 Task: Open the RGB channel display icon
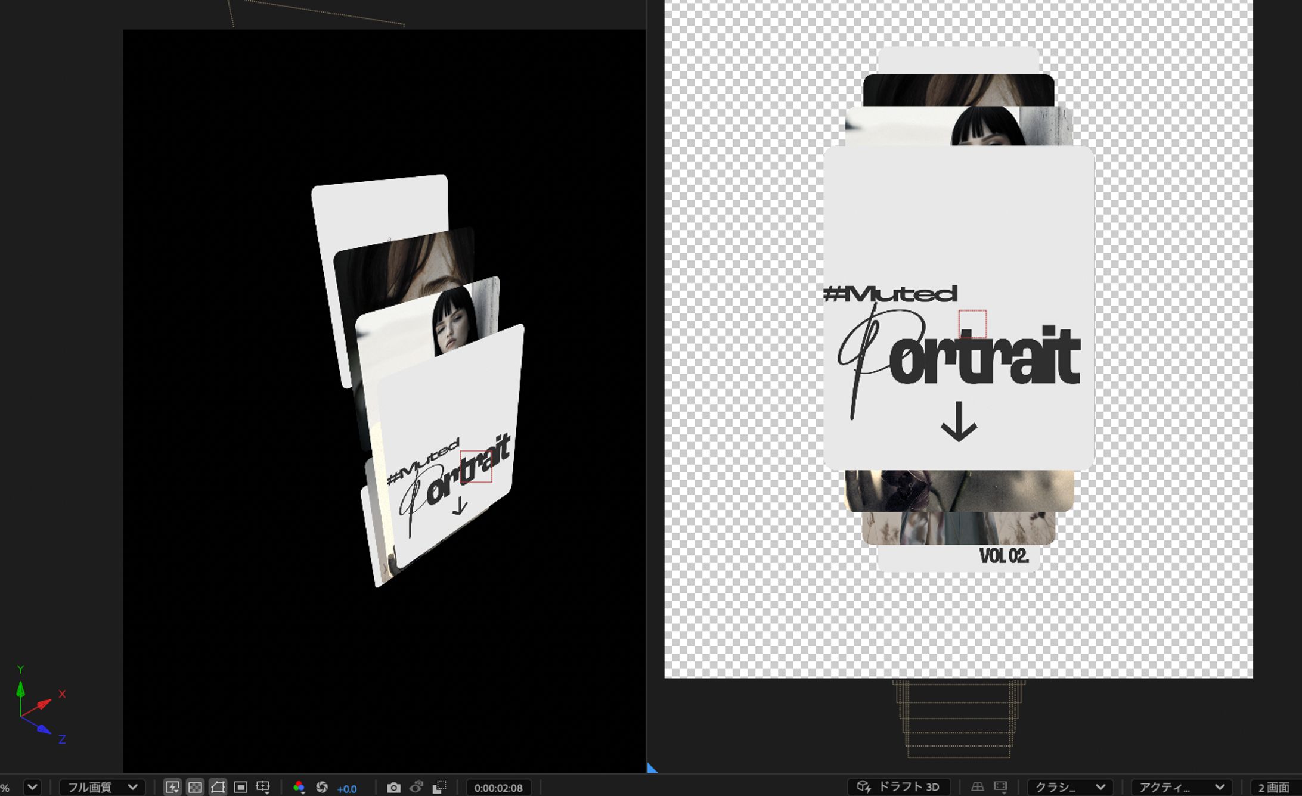point(299,787)
